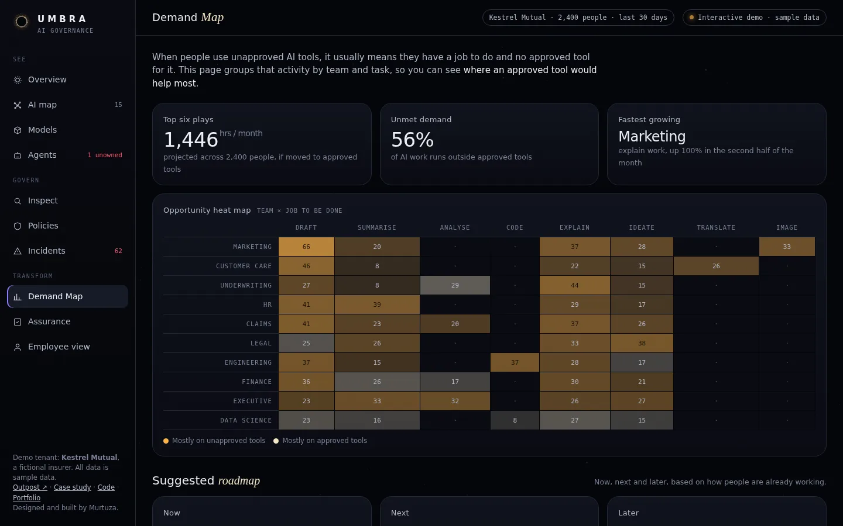Click the Agents robot icon
Image resolution: width=843 pixels, height=526 pixels.
pyautogui.click(x=18, y=155)
